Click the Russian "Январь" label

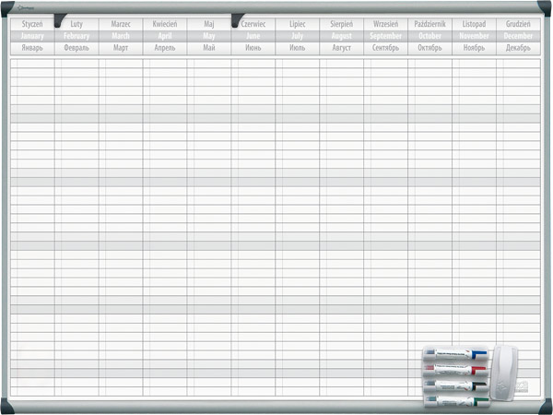point(32,48)
